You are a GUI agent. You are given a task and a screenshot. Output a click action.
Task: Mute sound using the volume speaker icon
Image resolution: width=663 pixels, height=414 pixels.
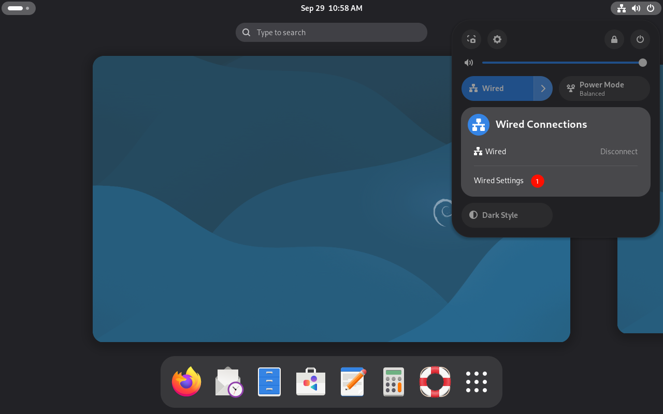point(469,63)
